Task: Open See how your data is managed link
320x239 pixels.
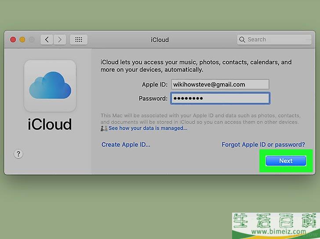Action: coord(148,128)
